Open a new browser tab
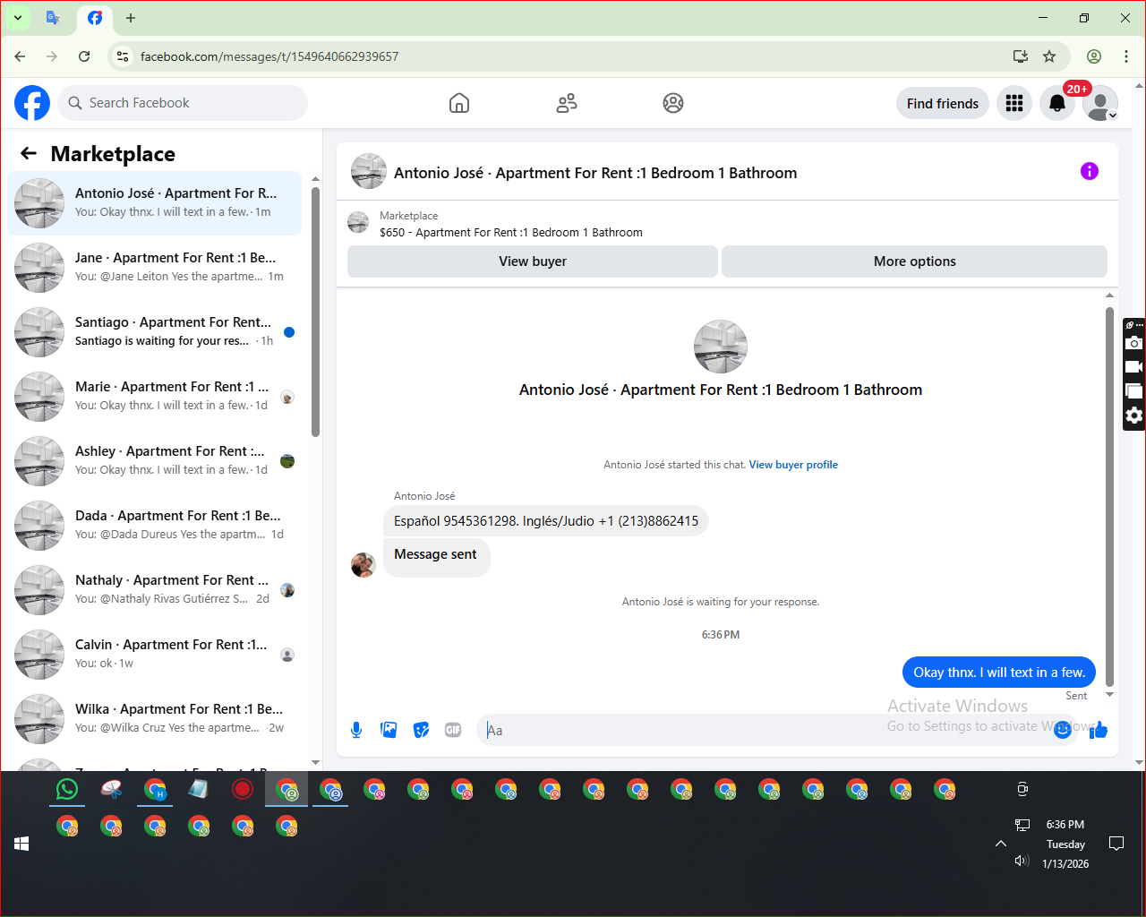The width and height of the screenshot is (1146, 917). coord(131,18)
